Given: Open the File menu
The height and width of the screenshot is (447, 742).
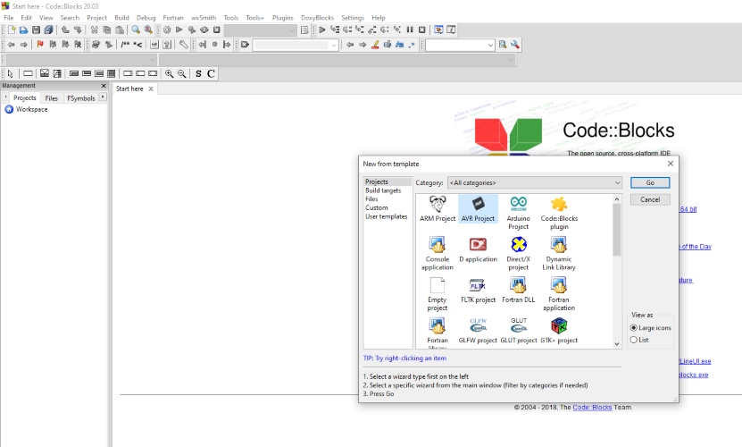Looking at the screenshot, I should tap(9, 18).
